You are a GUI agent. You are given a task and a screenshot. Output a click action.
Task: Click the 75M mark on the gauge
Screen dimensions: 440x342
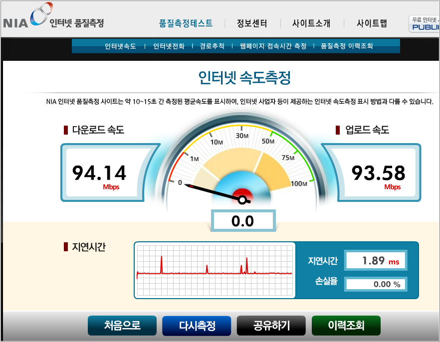coord(288,158)
